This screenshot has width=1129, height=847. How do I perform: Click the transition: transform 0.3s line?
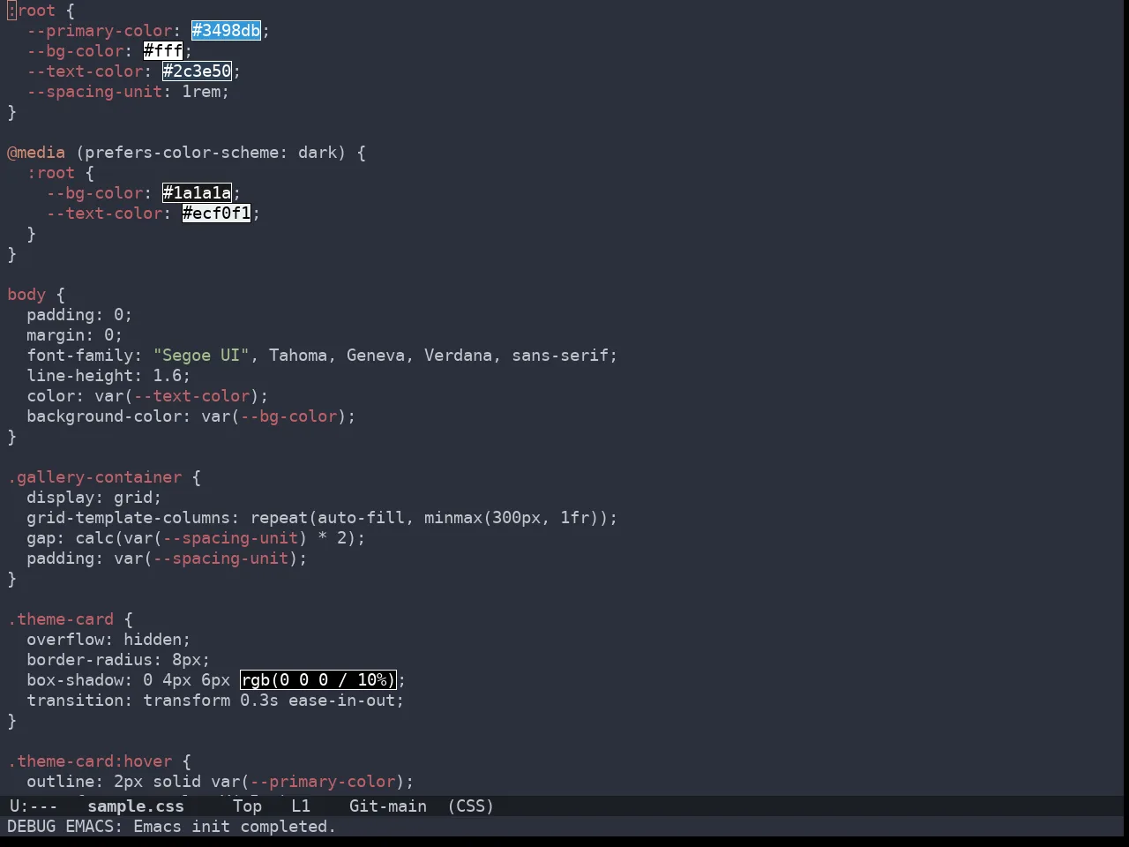pyautogui.click(x=215, y=701)
